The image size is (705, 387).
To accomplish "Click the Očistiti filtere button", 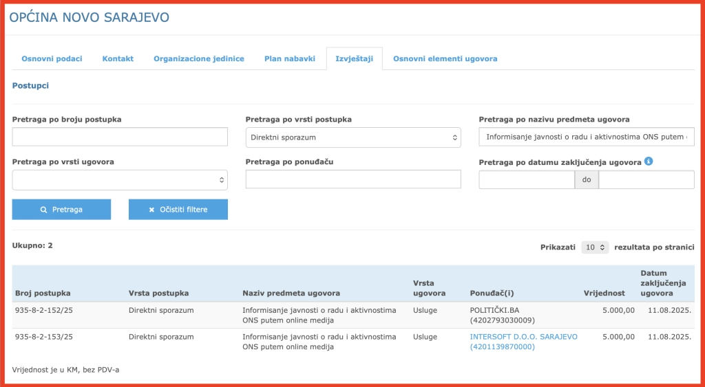I will click(178, 210).
